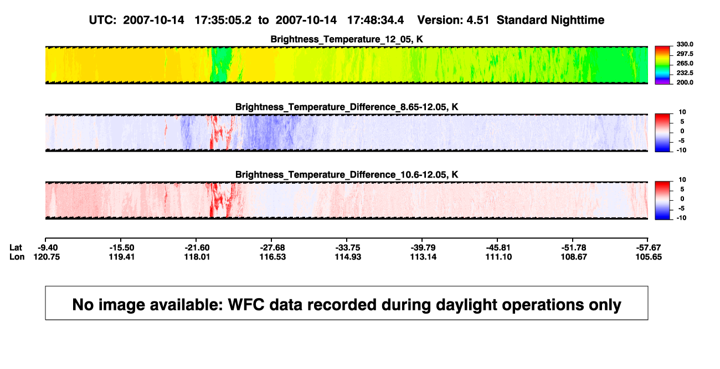Click the 'No image available' WFC notice
The width and height of the screenshot is (720, 369).
point(347,303)
